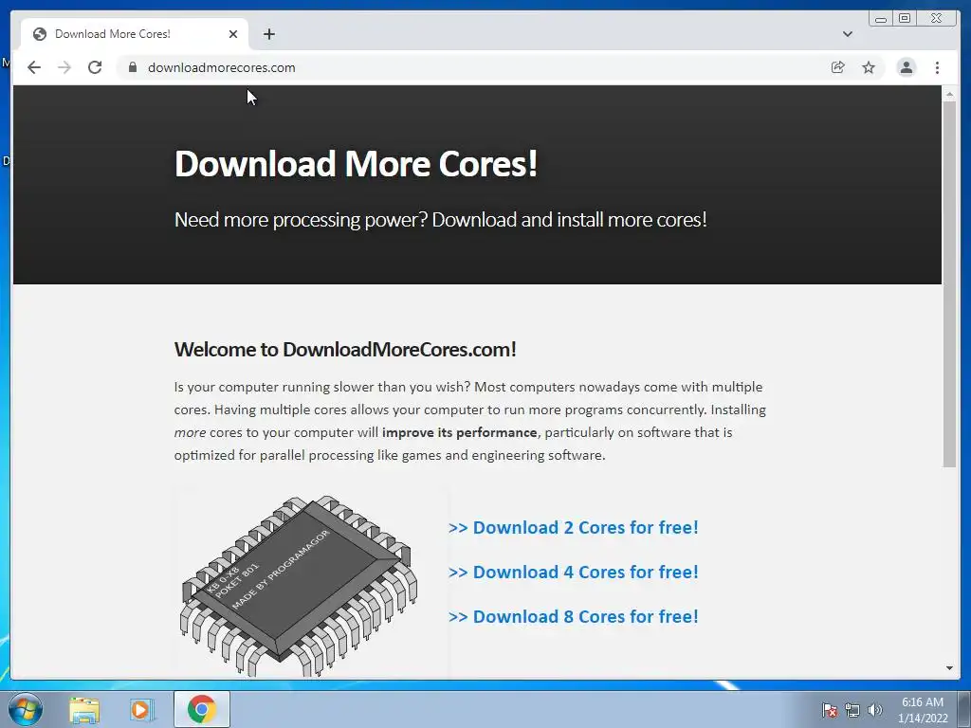Expand the tab search dropdown arrow

(x=848, y=34)
